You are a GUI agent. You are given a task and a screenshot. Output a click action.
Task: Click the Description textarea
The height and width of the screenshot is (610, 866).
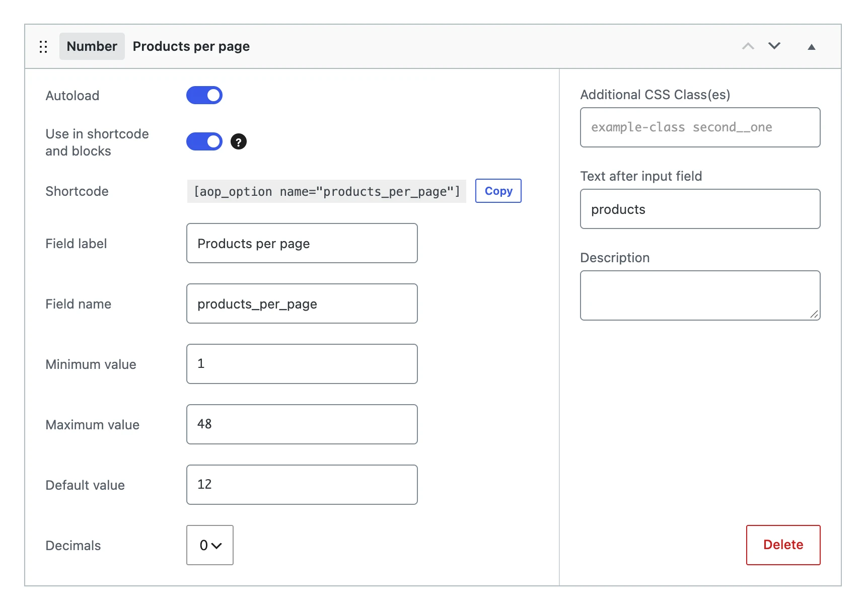(x=700, y=295)
